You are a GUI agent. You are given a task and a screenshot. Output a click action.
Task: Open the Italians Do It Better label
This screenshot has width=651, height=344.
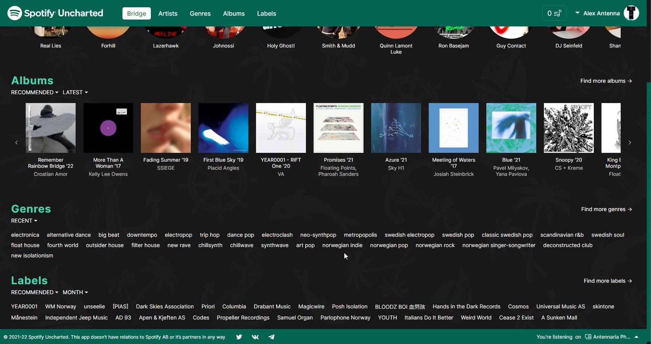click(x=429, y=318)
